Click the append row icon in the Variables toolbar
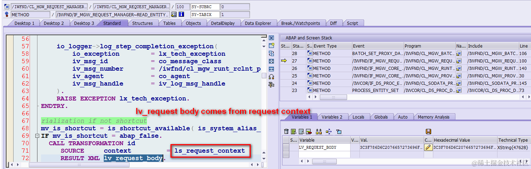The width and height of the screenshot is (531, 169). (x=301, y=131)
